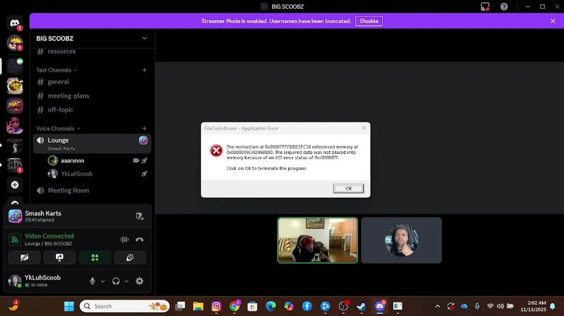Pop out the Smash Karts activity
564x316 pixels.
(x=140, y=216)
